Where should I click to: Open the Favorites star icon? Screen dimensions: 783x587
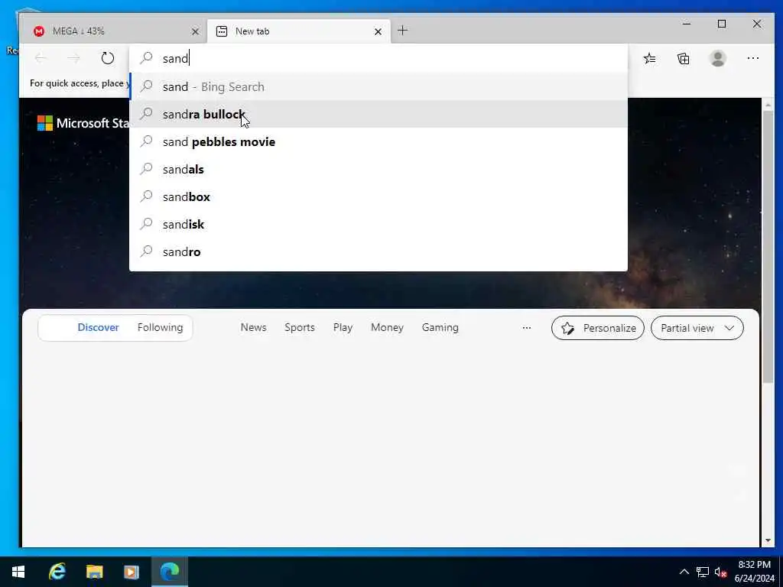click(649, 58)
